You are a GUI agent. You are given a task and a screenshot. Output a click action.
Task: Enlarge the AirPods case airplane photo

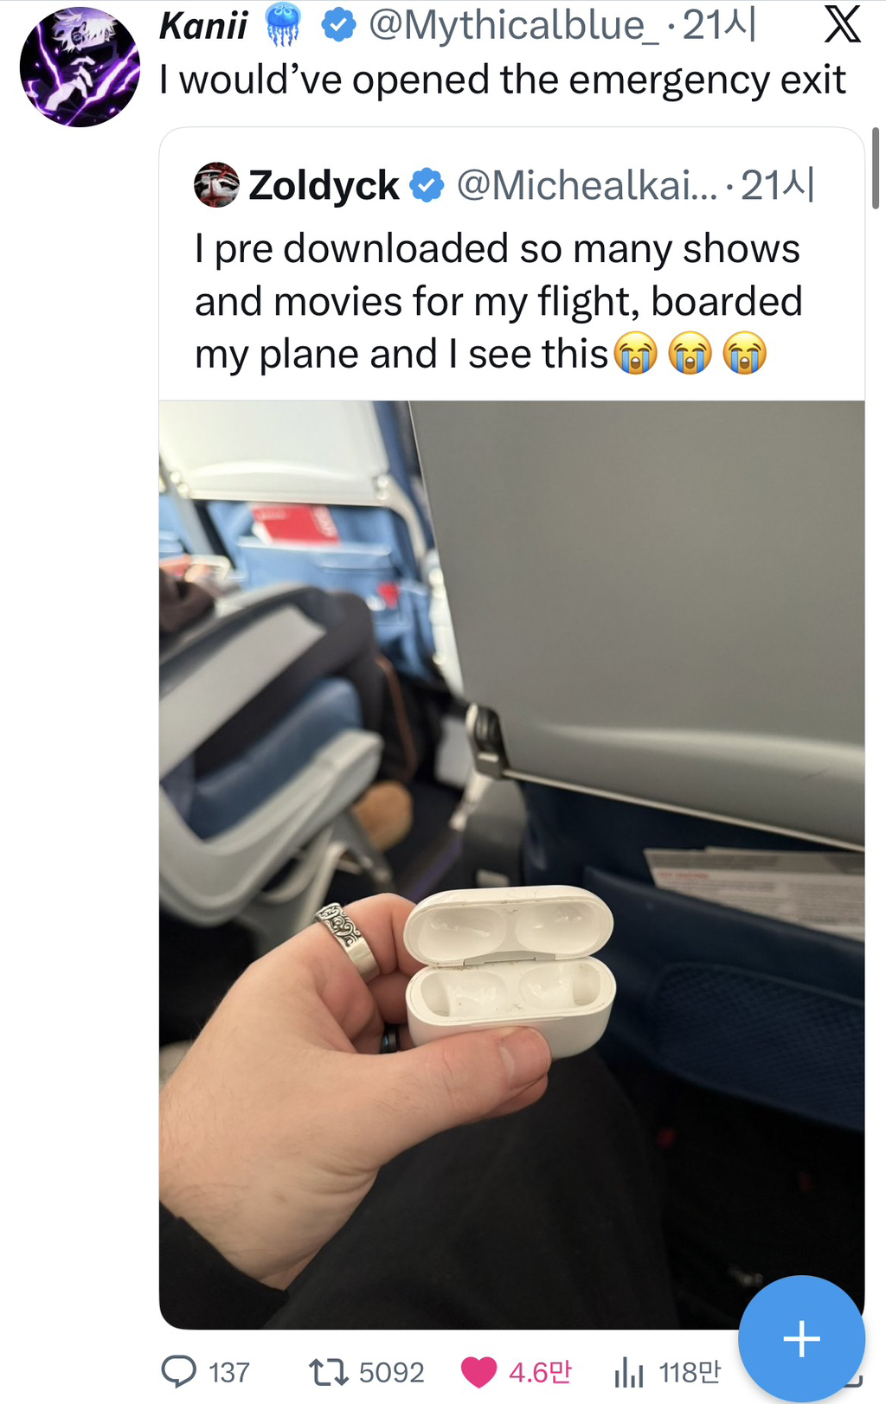511,864
